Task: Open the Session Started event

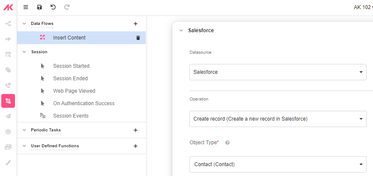Action: (x=71, y=66)
